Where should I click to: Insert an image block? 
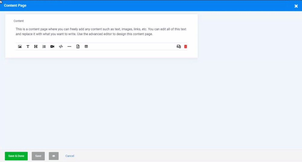(x=20, y=47)
